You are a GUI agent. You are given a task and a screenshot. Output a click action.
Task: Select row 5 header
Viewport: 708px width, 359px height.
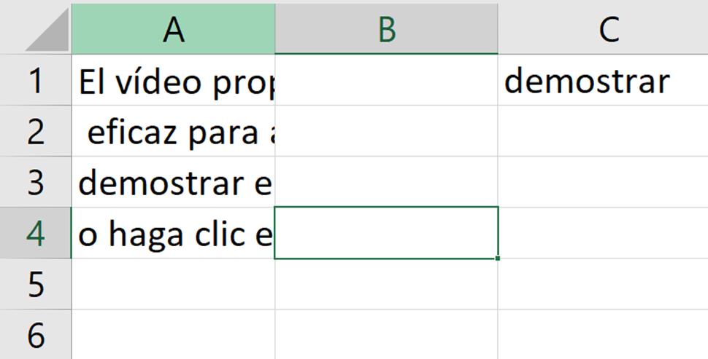point(36,284)
